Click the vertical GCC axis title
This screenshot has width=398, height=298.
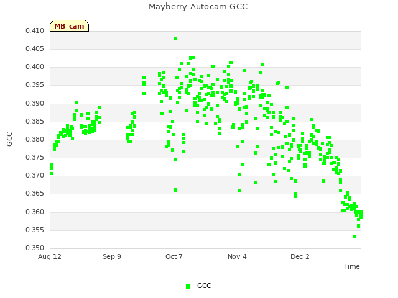click(x=9, y=139)
